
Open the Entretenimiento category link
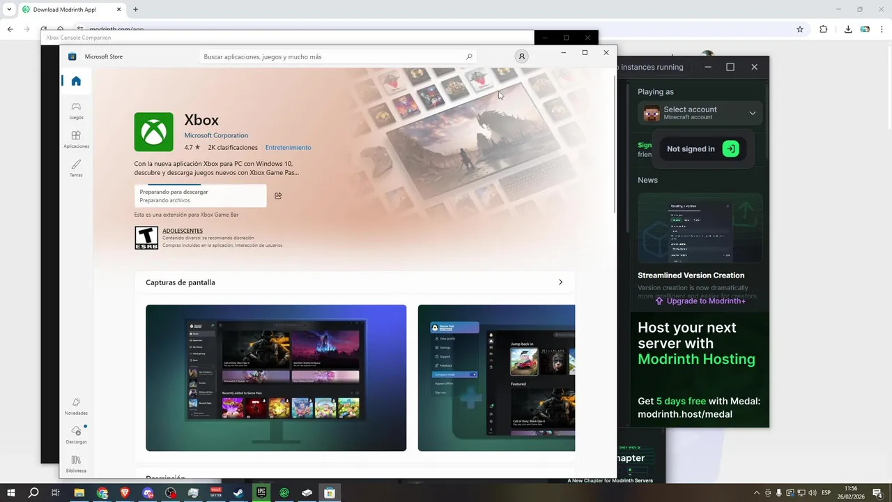288,147
